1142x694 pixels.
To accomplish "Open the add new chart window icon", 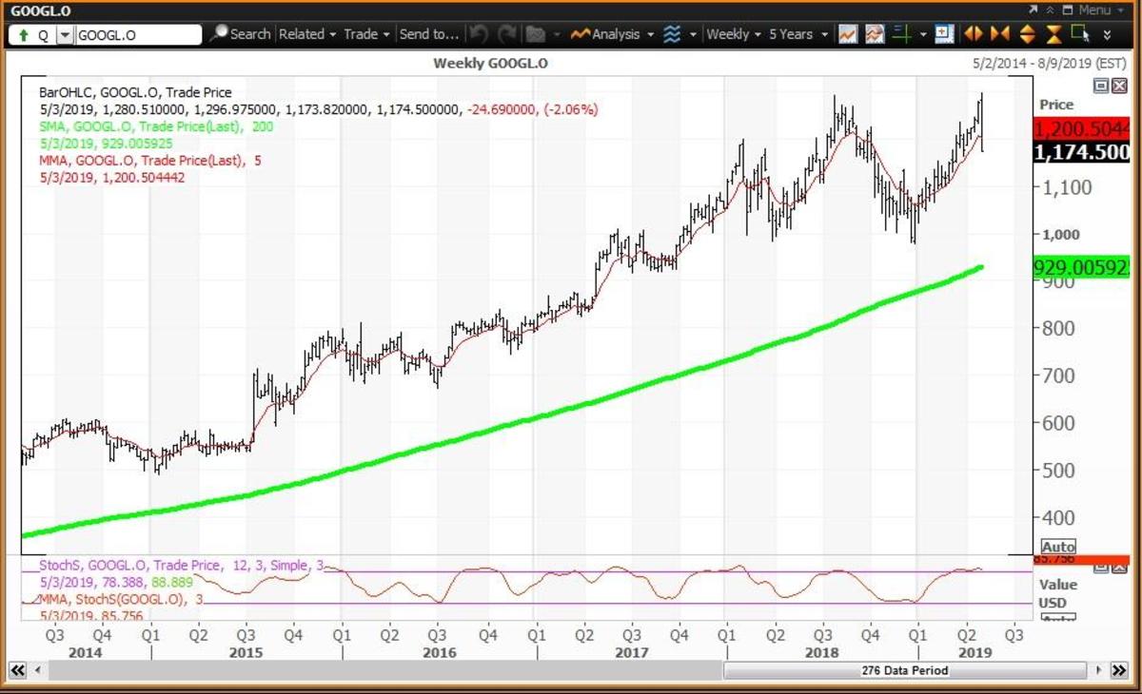I will (943, 34).
